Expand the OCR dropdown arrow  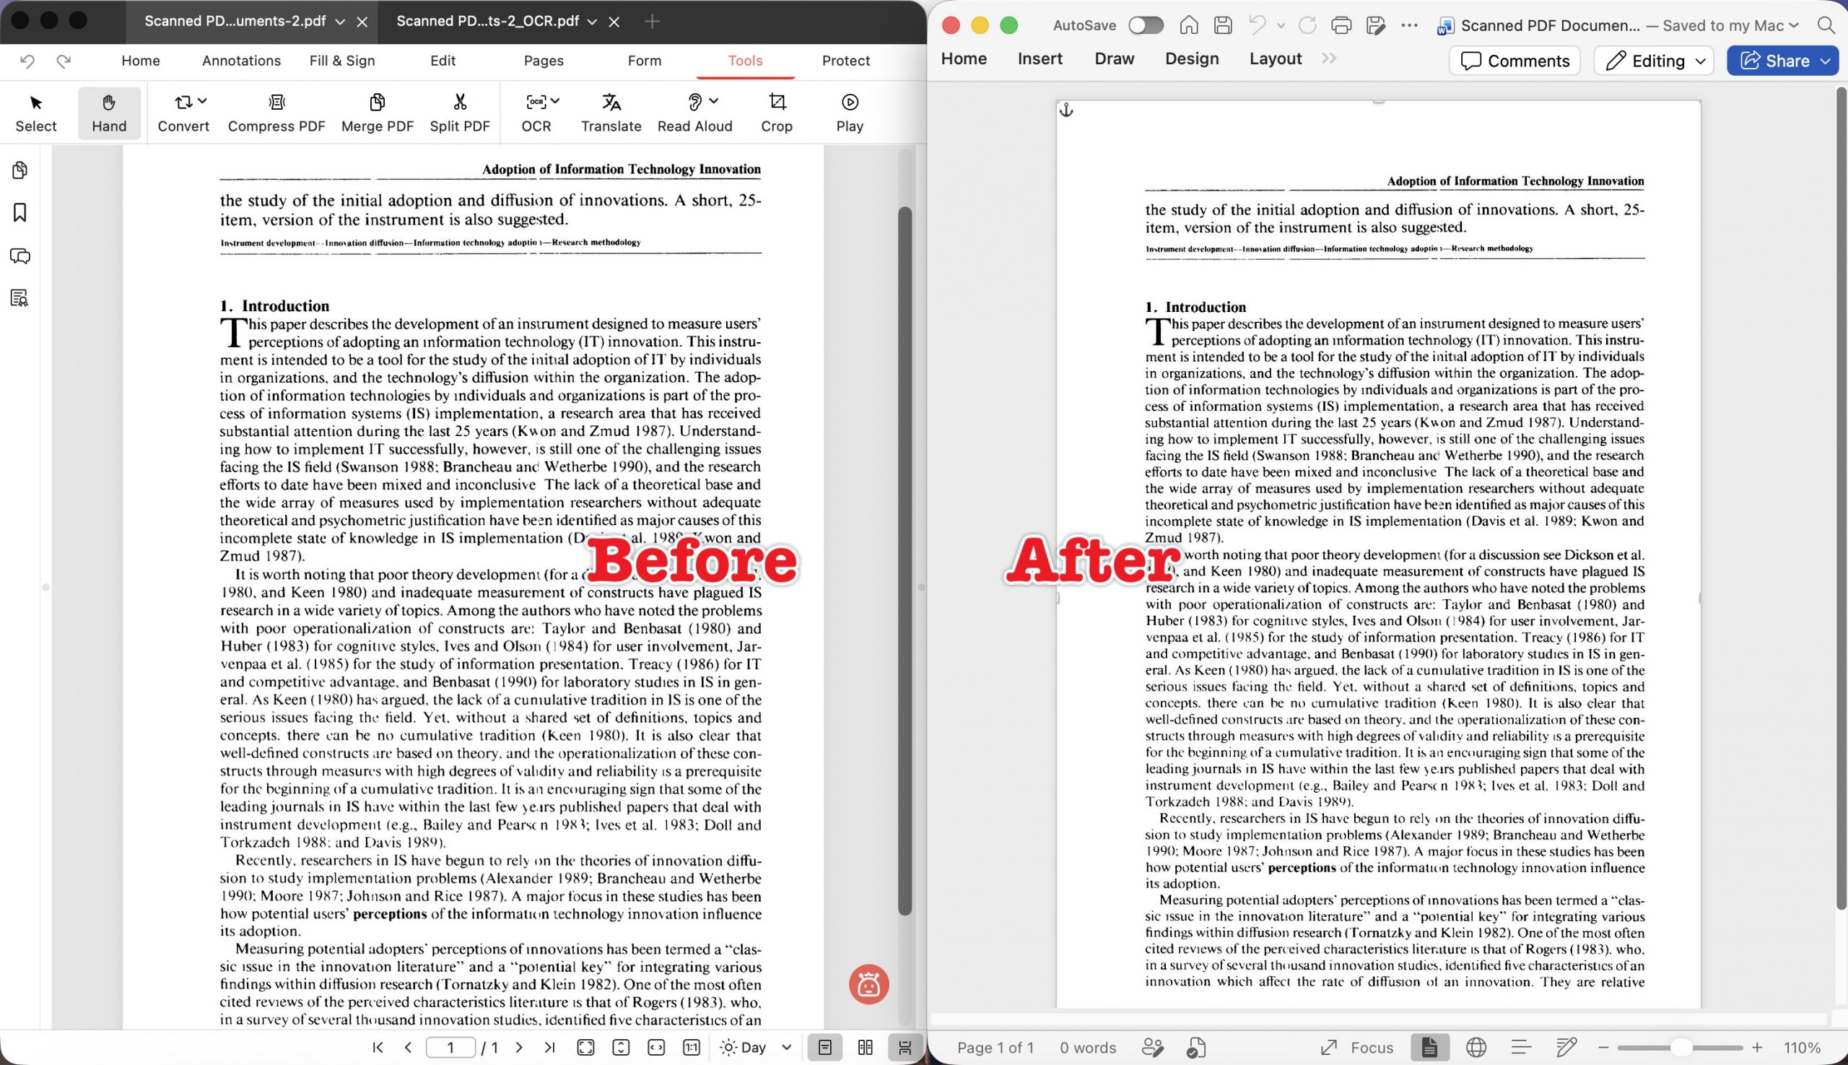click(555, 101)
